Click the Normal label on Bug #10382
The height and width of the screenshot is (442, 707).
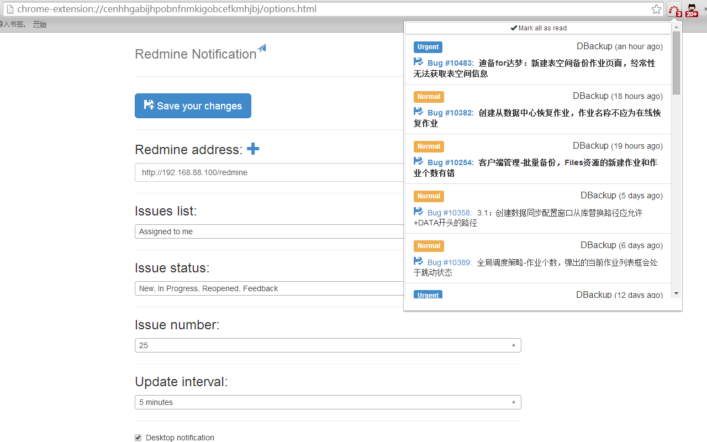(429, 97)
